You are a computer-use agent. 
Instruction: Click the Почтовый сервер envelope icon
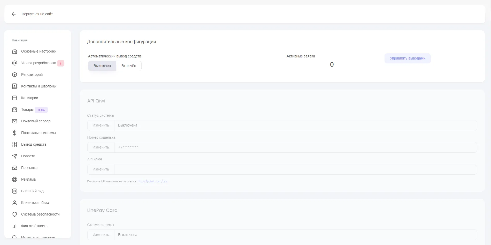click(x=15, y=121)
